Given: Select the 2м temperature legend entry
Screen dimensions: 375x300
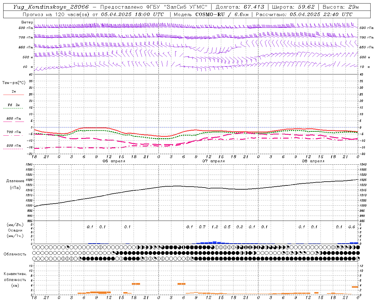Looking at the screenshot, I should click(x=14, y=91).
